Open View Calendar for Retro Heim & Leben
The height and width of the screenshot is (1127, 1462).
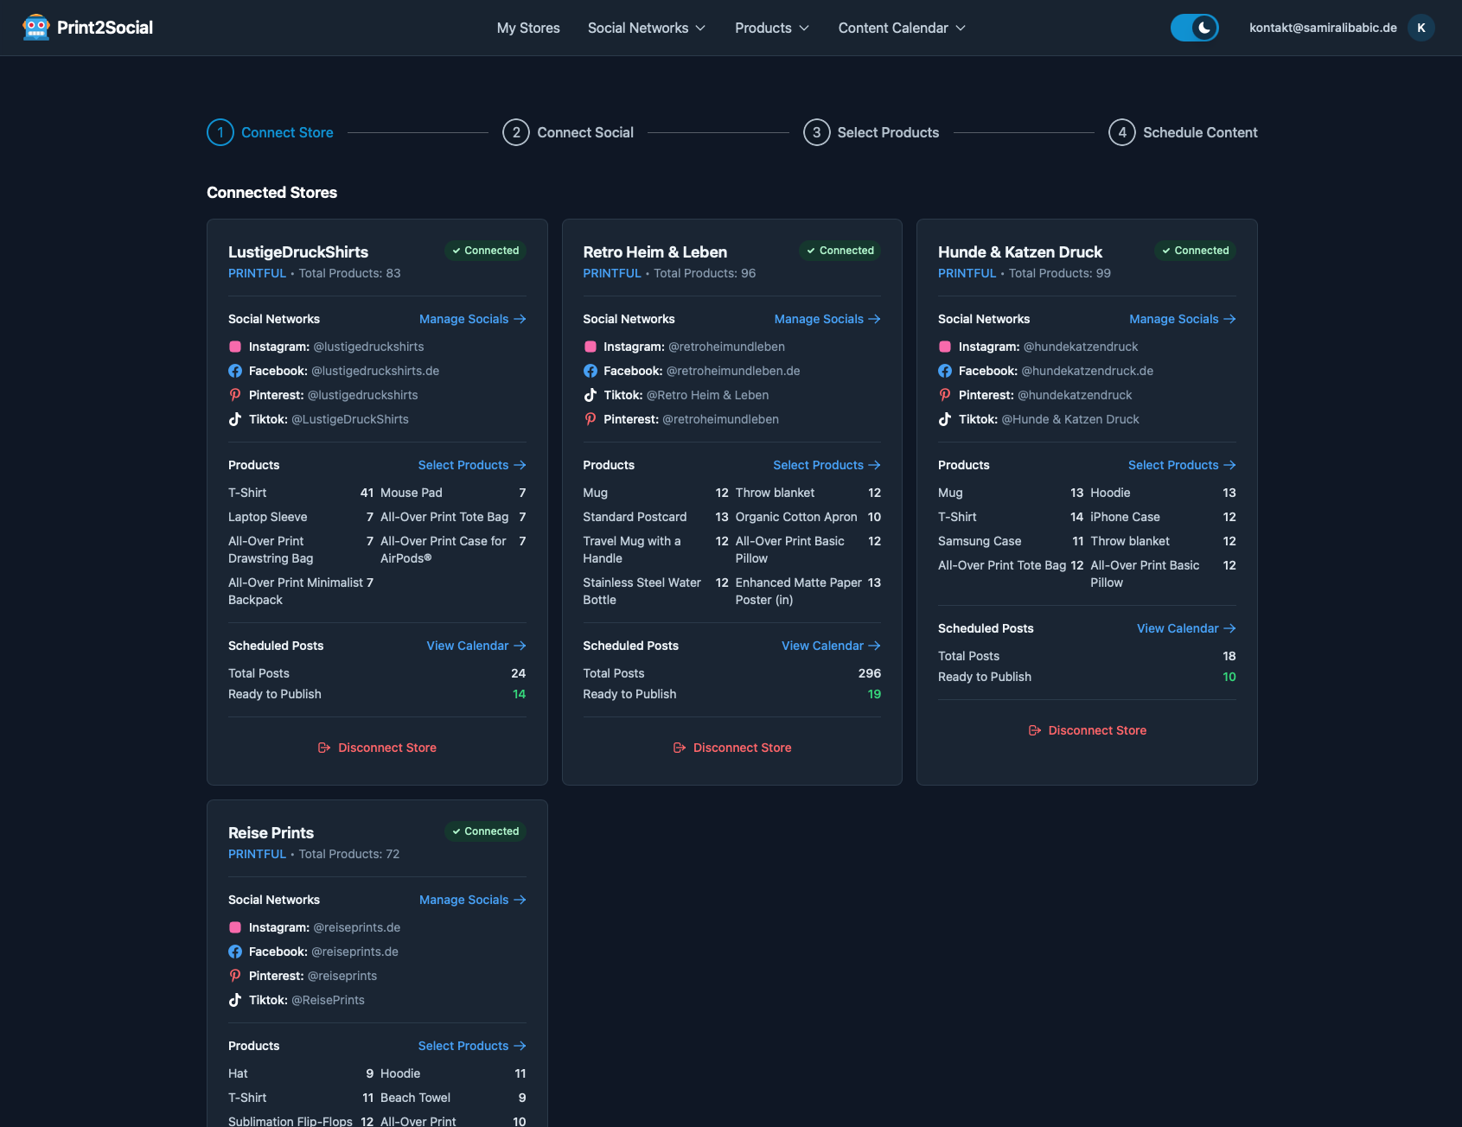pos(829,646)
